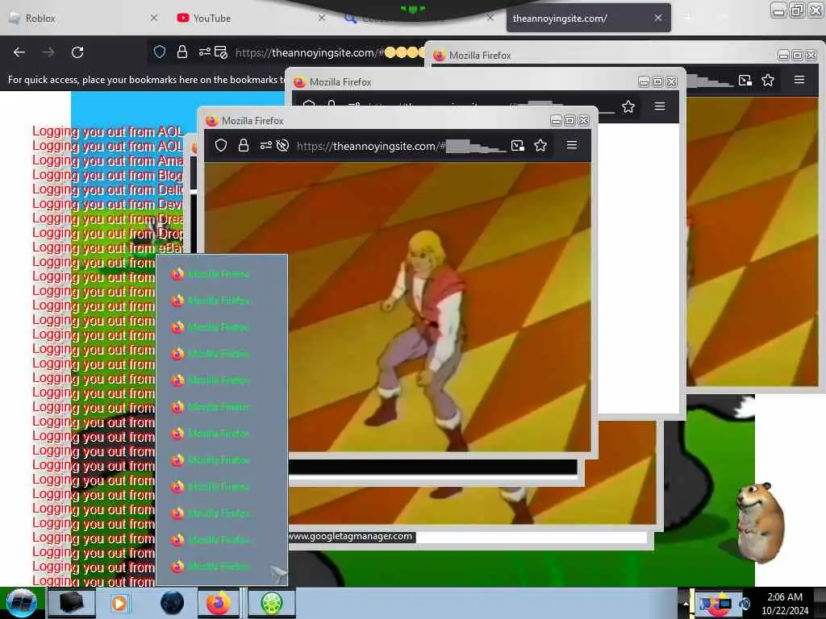826x619 pixels.
Task: Go back in the main Firefox window
Action: click(19, 52)
